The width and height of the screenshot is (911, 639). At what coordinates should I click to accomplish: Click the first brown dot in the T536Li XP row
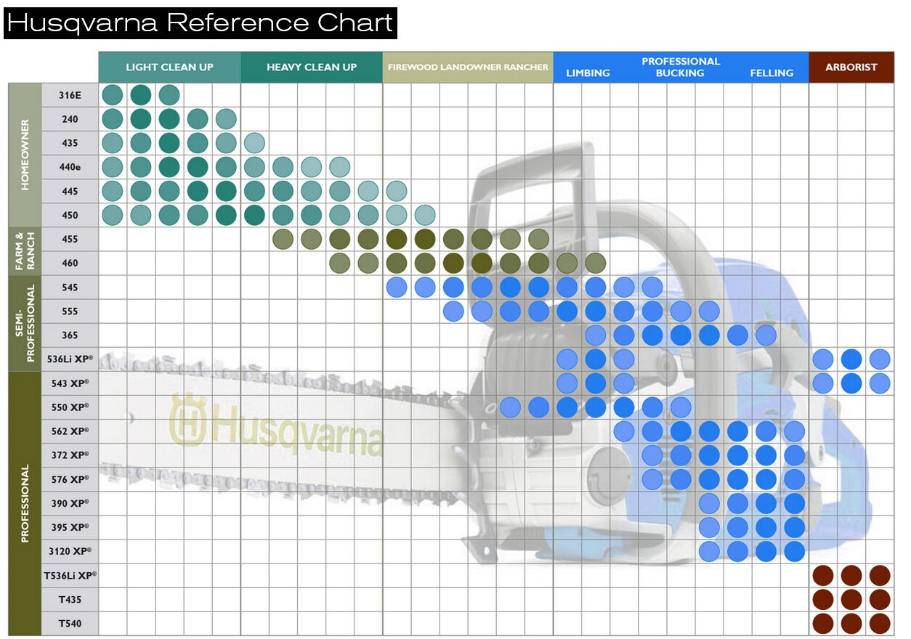pyautogui.click(x=822, y=575)
